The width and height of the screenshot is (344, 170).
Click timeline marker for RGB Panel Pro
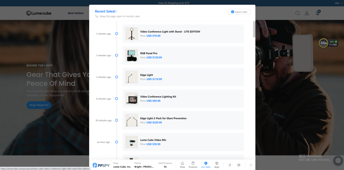117,55
